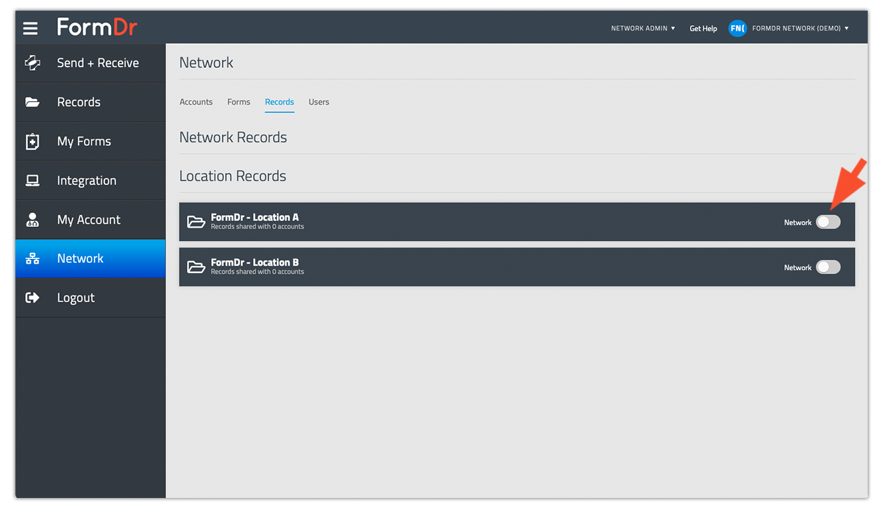Click Logout in the sidebar
Screen dimensions: 881x516
point(91,298)
